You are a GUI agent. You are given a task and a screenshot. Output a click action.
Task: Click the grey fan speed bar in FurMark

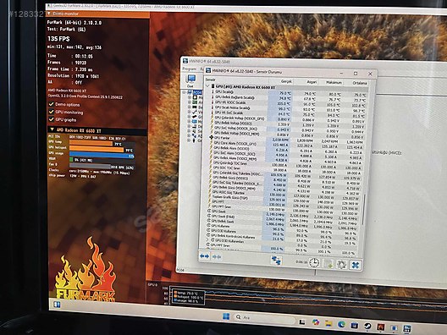point(90,166)
